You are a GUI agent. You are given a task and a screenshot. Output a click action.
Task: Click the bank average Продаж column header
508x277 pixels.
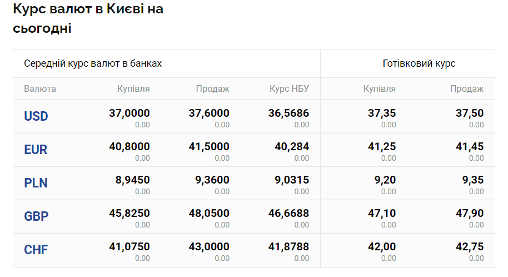212,88
